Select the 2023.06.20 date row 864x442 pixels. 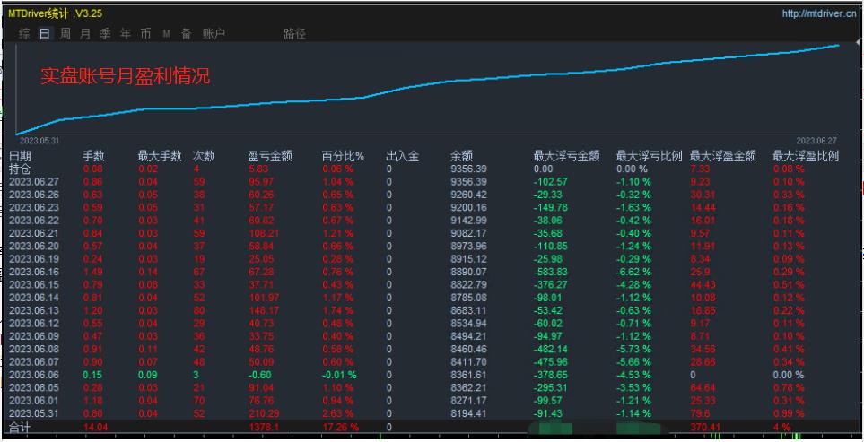pos(33,246)
